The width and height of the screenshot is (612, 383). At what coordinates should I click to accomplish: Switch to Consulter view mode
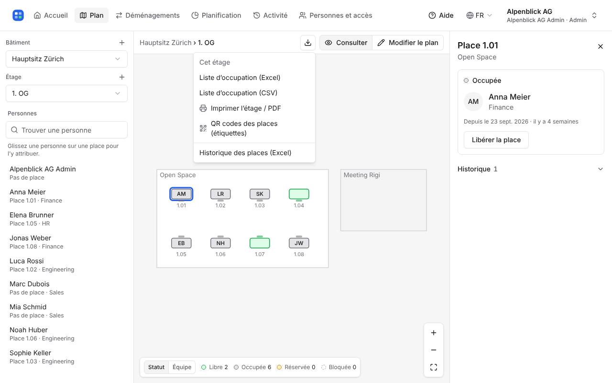(346, 43)
